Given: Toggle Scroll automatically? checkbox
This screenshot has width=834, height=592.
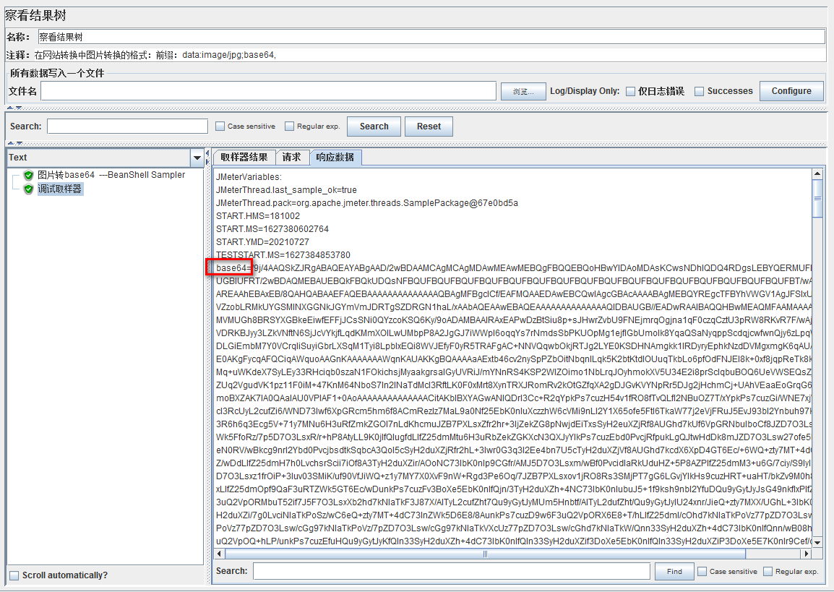Looking at the screenshot, I should [14, 575].
